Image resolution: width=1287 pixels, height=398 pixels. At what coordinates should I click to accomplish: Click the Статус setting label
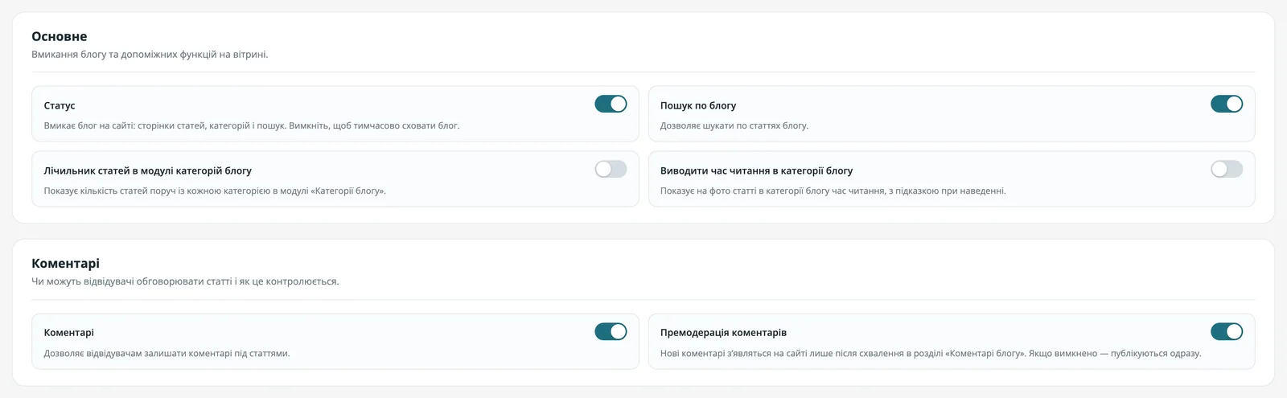(x=60, y=105)
